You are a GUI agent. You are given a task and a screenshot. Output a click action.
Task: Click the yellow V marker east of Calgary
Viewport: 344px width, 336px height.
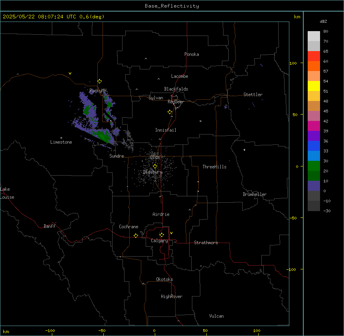(171, 233)
